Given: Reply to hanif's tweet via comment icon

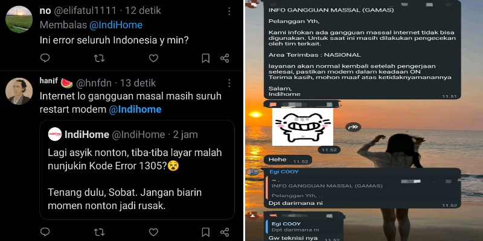Looking at the screenshot, I should [x=45, y=232].
